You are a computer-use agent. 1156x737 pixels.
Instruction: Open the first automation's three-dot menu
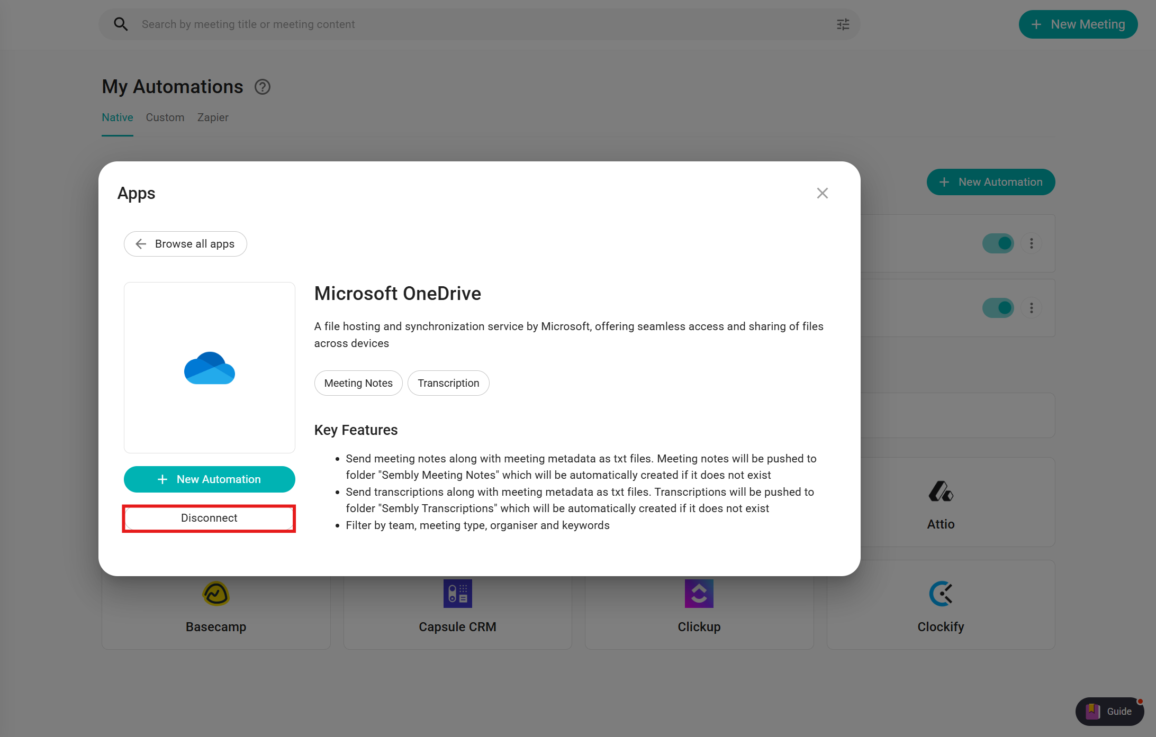(x=1031, y=243)
